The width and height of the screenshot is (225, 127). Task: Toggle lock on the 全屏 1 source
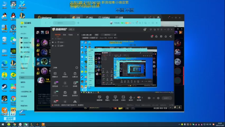click(x=56, y=46)
